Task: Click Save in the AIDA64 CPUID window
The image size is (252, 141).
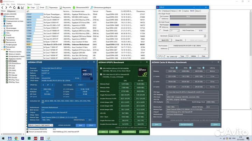Action: [x=80, y=125]
